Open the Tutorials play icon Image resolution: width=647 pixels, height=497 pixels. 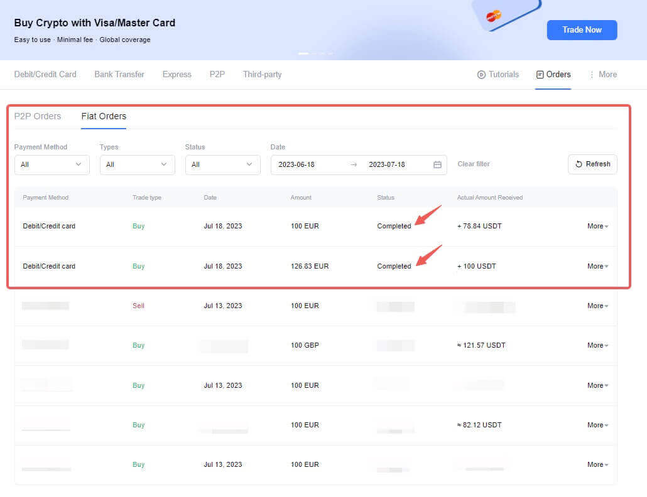coord(481,74)
